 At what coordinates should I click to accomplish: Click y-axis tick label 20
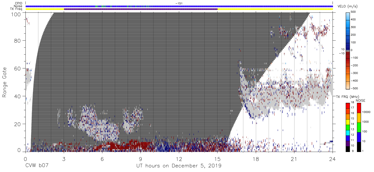pos(17,124)
